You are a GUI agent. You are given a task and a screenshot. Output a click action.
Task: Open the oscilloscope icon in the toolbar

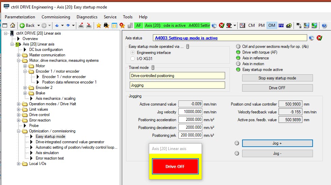(242, 25)
